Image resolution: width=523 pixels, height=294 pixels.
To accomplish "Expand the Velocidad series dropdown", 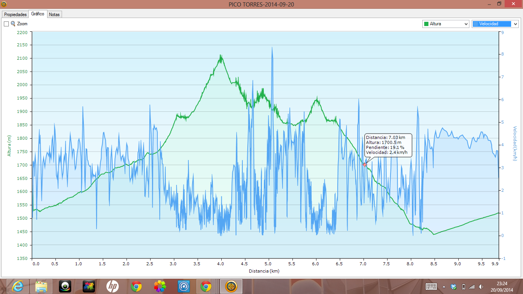I will pos(515,24).
